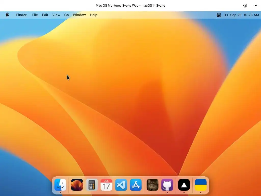
Task: Click the cast icon in title bar
Action: tap(244, 6)
